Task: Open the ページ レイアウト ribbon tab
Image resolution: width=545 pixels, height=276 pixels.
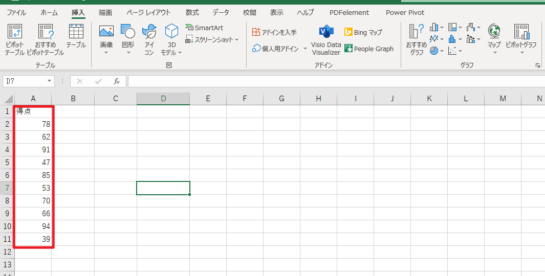Action: click(148, 12)
